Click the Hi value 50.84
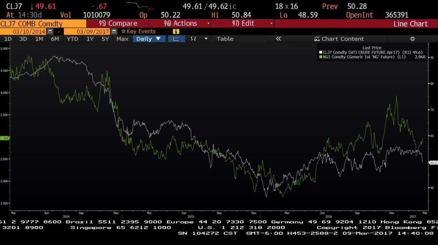This screenshot has height=245, width=438. [241, 15]
